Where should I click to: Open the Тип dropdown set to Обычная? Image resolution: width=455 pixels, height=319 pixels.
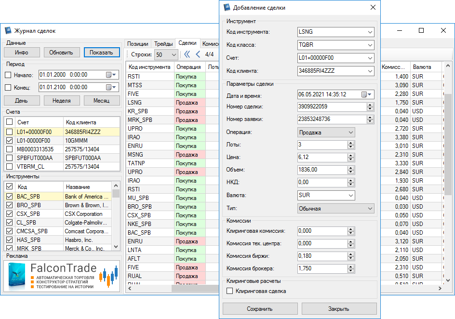click(x=336, y=209)
